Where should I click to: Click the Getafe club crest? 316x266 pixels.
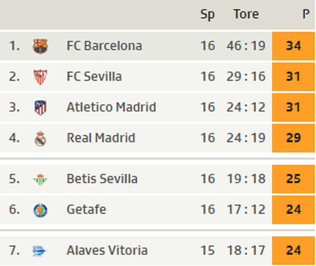(x=40, y=210)
